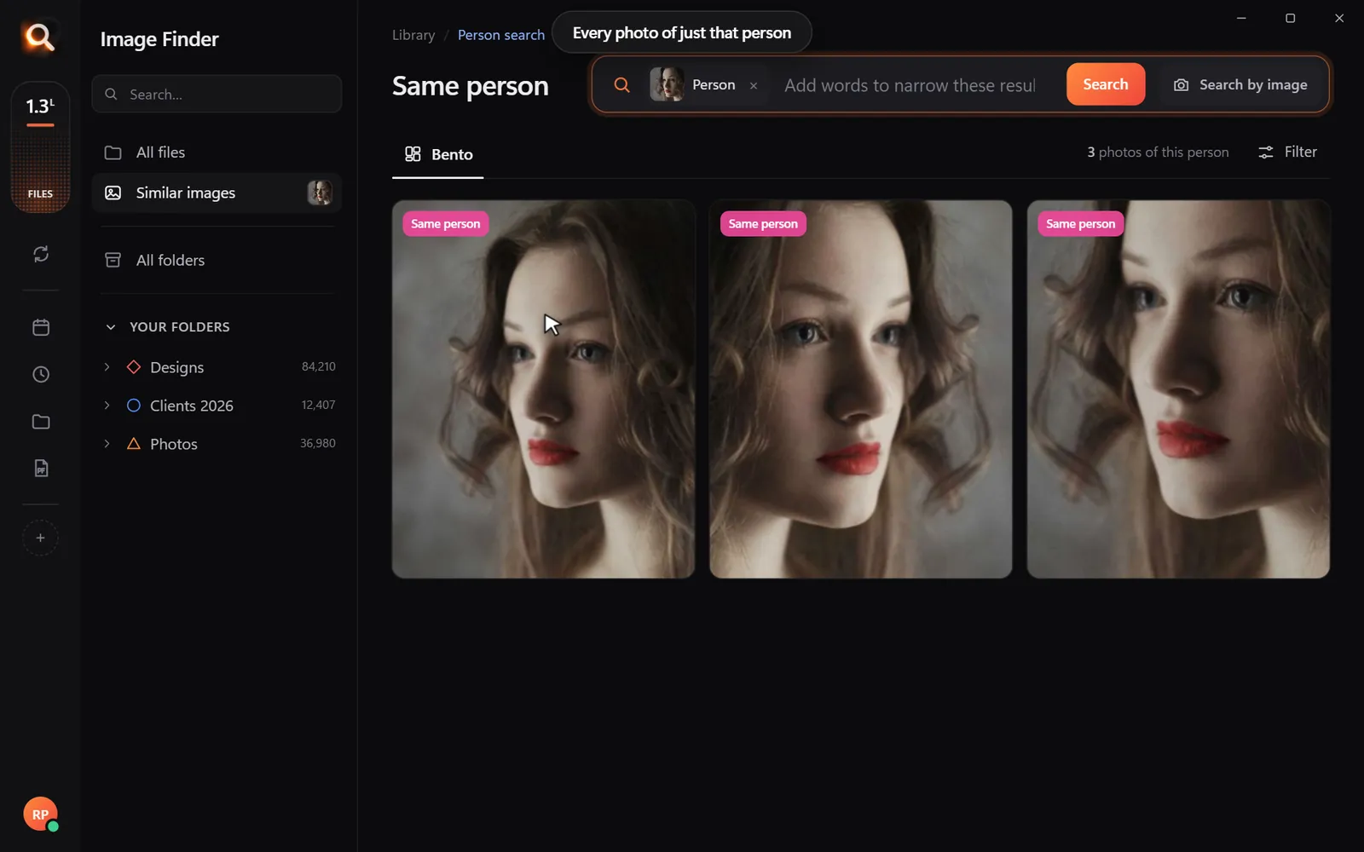The image size is (1364, 852).
Task: Select the Designs folder row
Action: click(217, 367)
